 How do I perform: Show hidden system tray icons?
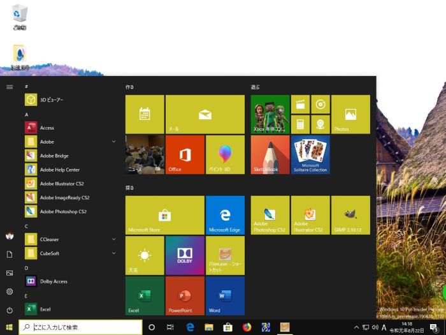click(x=356, y=327)
